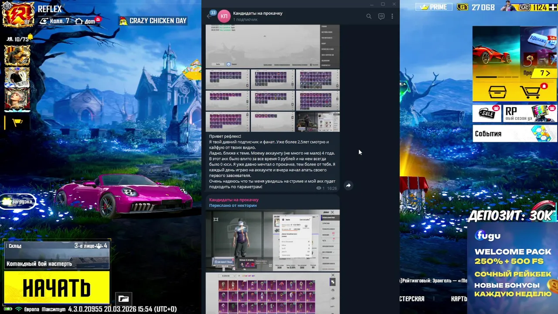Forward the post with the share arrow
The width and height of the screenshot is (558, 314).
coord(348,185)
